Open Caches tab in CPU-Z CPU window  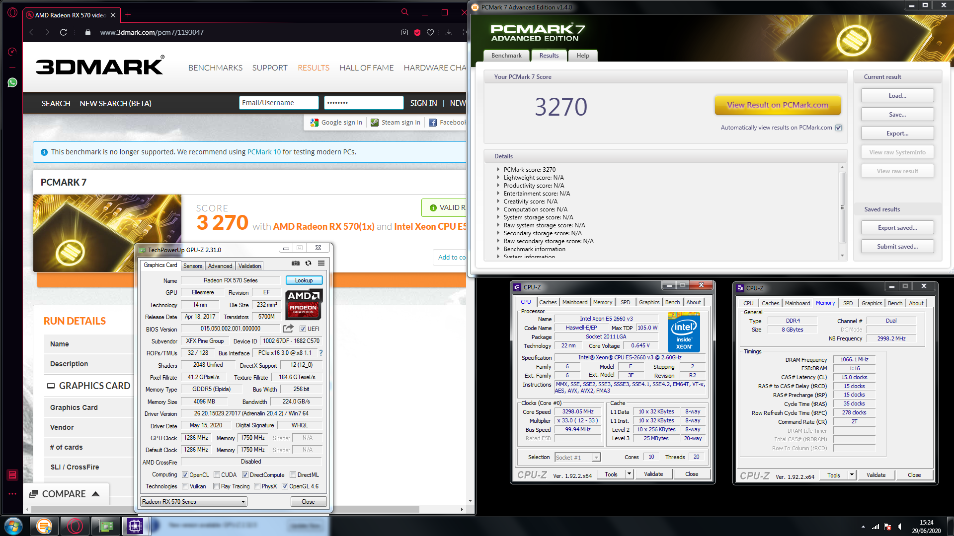coord(548,302)
